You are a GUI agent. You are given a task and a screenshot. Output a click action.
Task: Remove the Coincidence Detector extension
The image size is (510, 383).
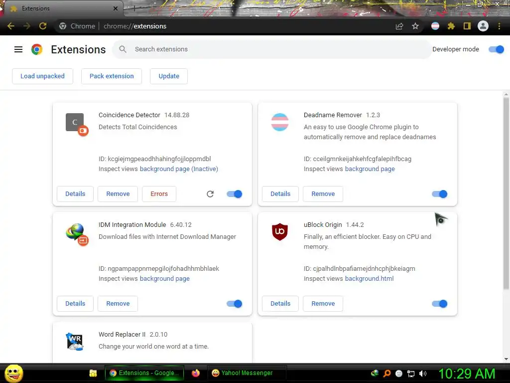click(118, 194)
